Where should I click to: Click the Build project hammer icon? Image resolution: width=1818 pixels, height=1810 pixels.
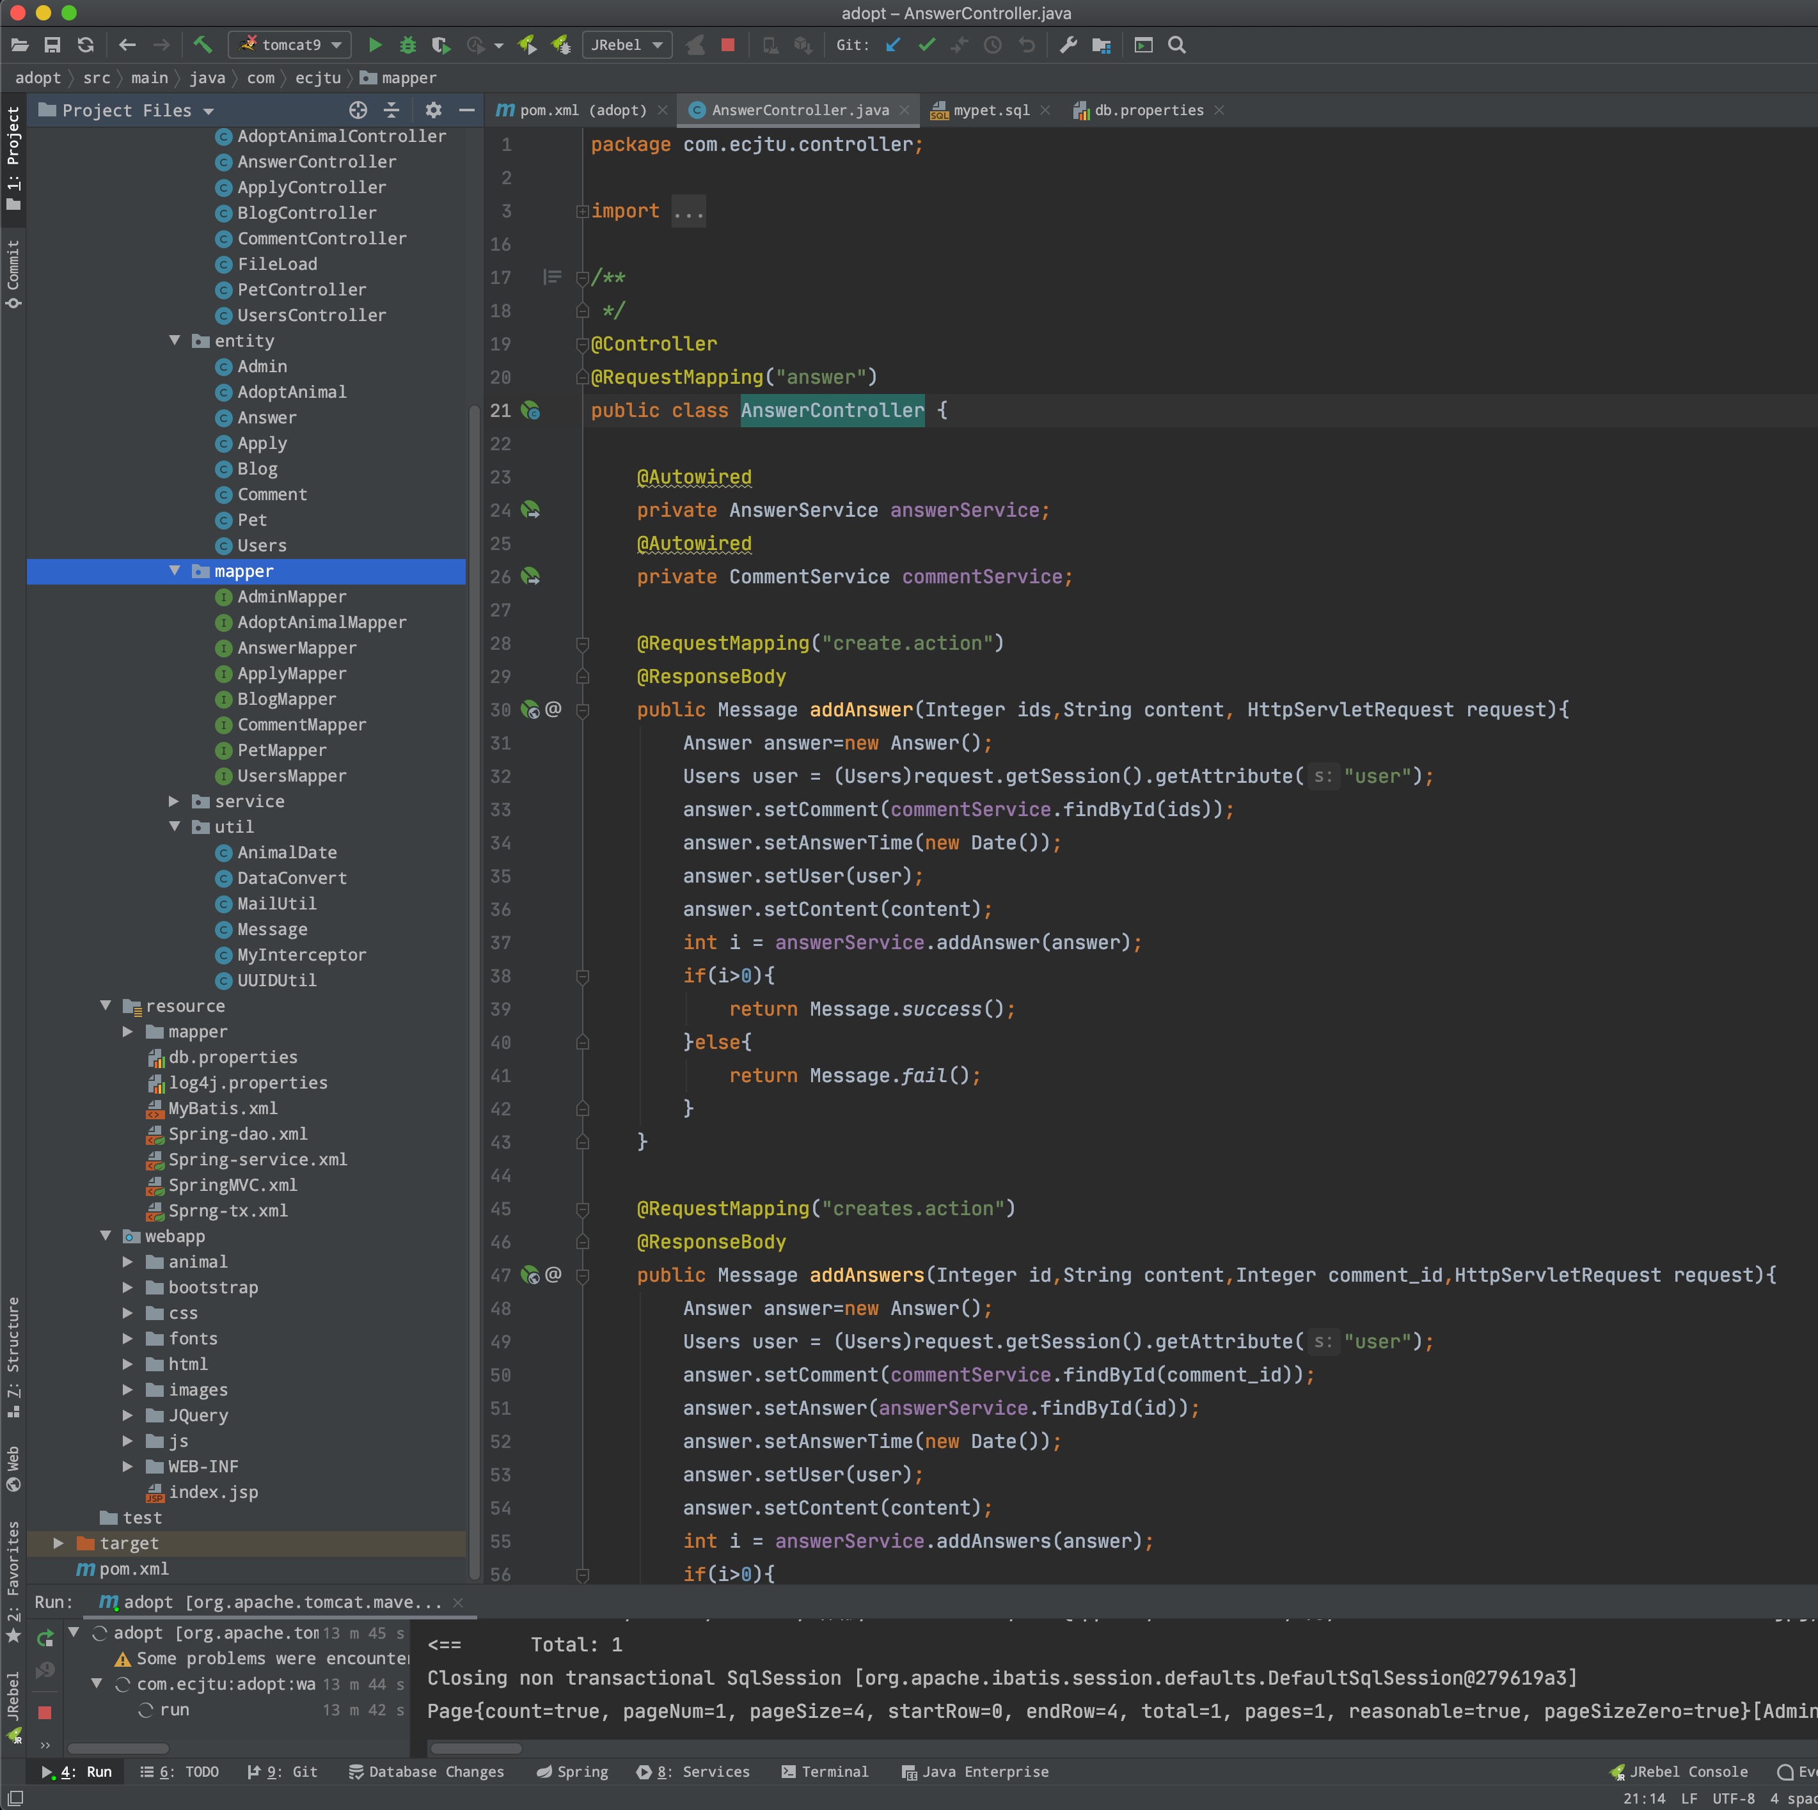pos(202,44)
